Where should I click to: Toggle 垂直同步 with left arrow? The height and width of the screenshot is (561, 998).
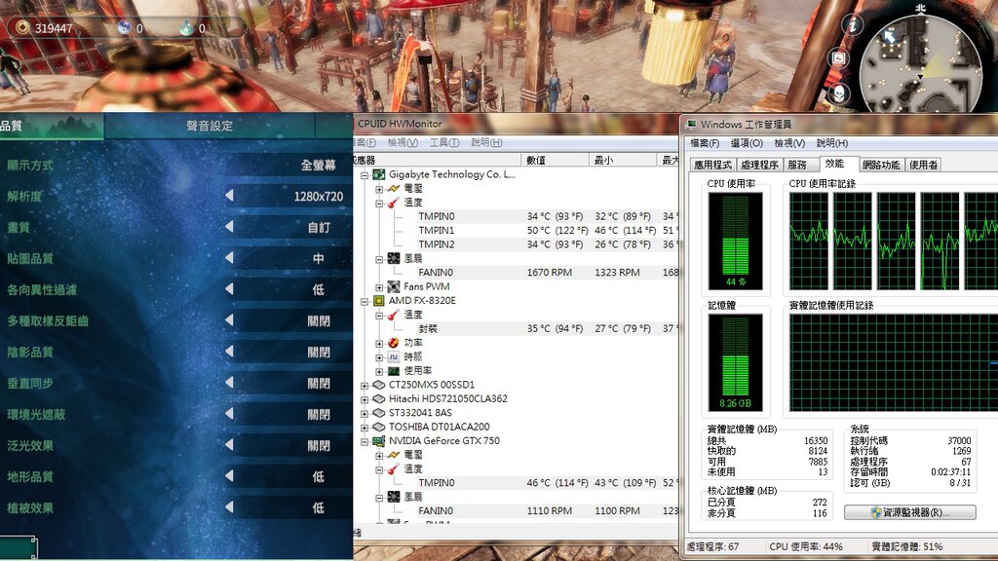(x=229, y=383)
